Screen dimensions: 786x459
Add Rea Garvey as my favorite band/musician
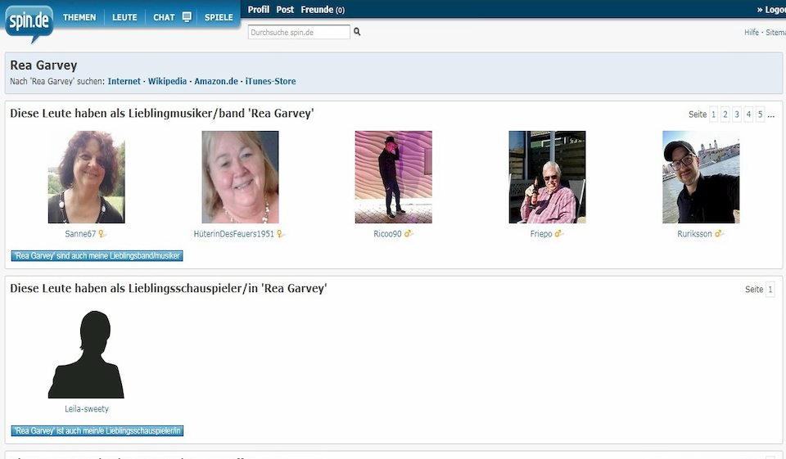click(97, 256)
